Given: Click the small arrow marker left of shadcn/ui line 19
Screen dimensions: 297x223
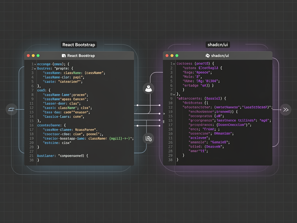Looking at the screenshot, I should point(164,114).
